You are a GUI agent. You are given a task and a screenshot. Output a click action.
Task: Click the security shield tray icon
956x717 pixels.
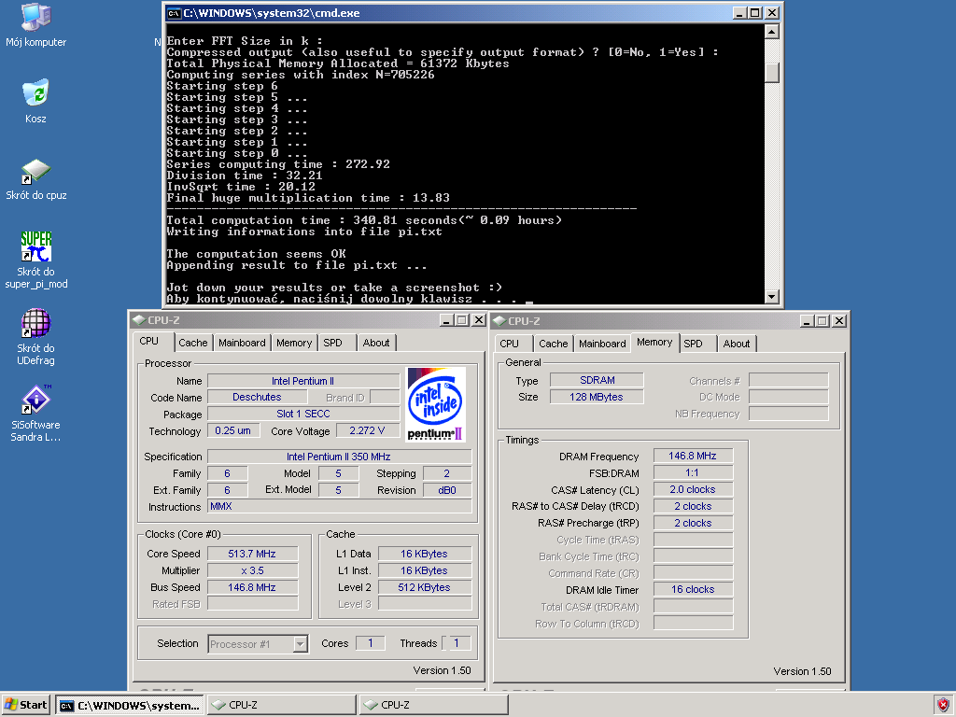(x=943, y=704)
